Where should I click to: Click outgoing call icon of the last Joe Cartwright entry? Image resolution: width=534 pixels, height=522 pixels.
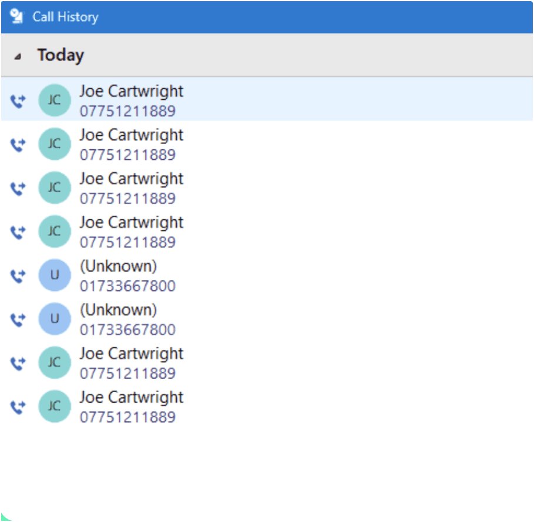(18, 407)
